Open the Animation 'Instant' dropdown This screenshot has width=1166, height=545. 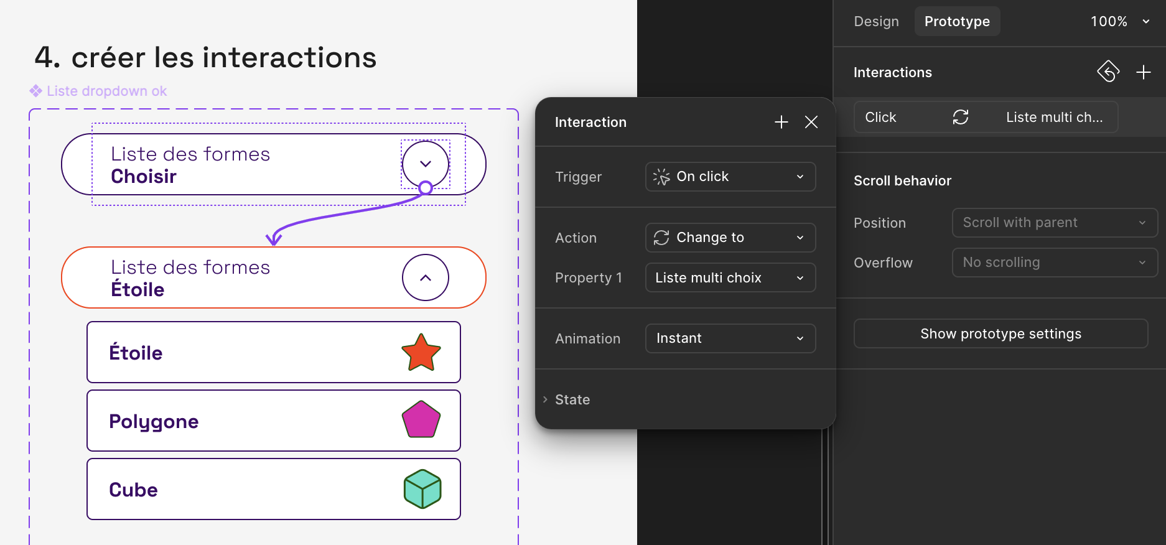tap(730, 338)
